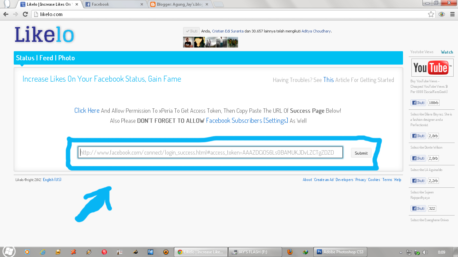Open the Developers footer link
The width and height of the screenshot is (458, 257).
pos(344,180)
